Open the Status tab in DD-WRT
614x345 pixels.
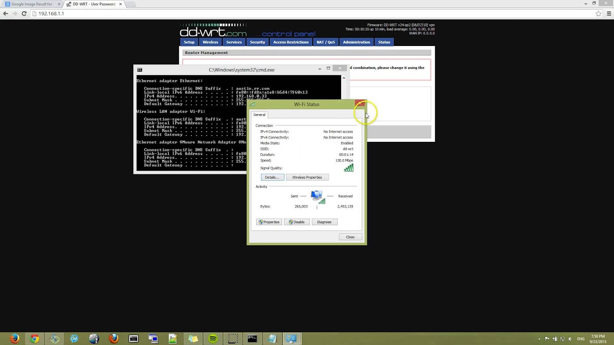(x=384, y=42)
